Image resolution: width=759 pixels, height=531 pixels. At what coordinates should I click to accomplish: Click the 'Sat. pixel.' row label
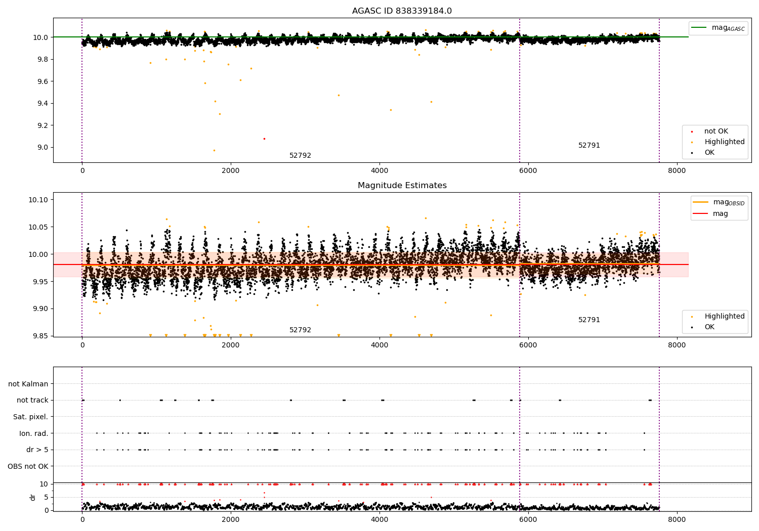pyautogui.click(x=31, y=417)
